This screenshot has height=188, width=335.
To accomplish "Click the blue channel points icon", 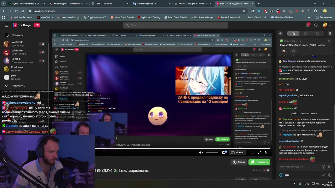I will 281,175.
